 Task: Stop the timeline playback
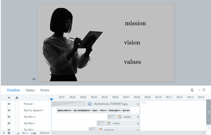click(x=9, y=133)
